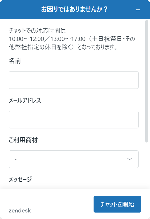Click the メッセージ field label

(20, 179)
